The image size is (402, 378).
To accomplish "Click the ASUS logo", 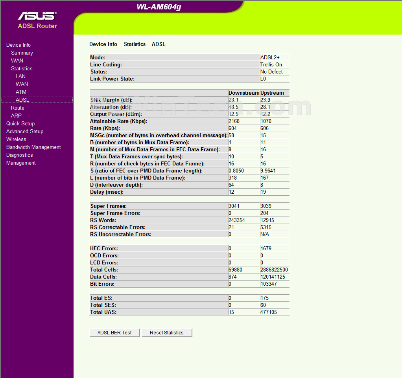I will point(37,16).
